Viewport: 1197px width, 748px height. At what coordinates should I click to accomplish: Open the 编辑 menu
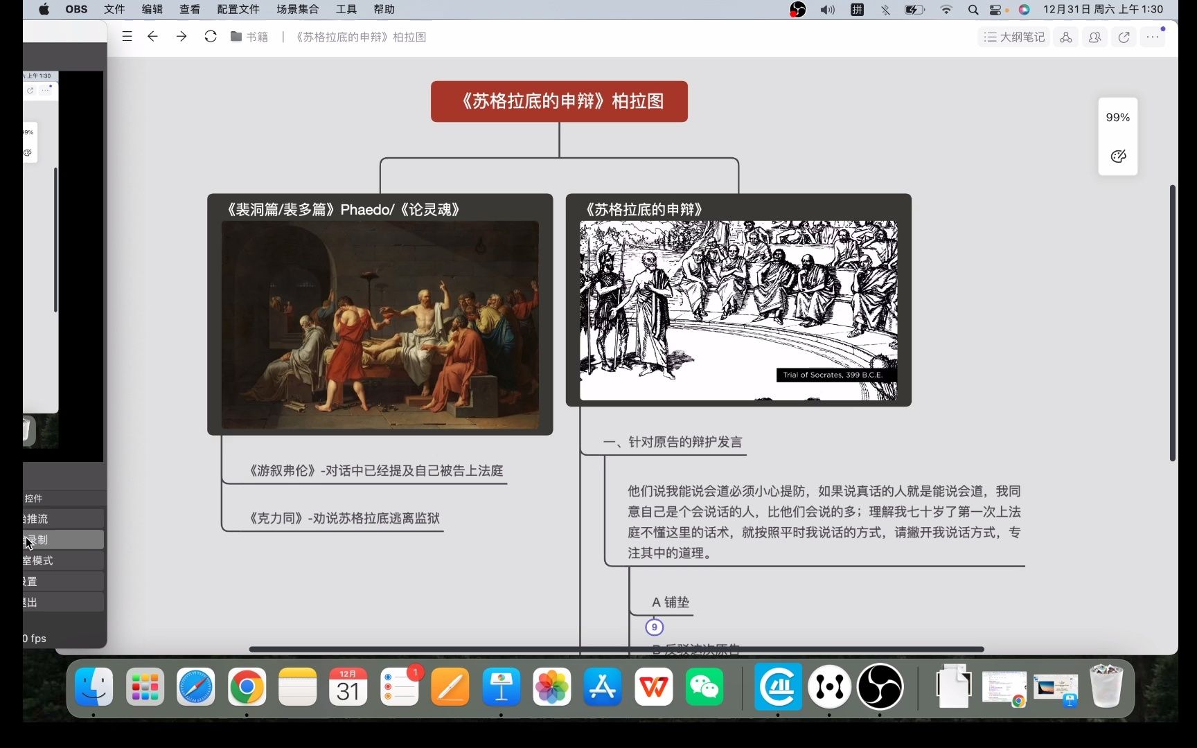(152, 9)
